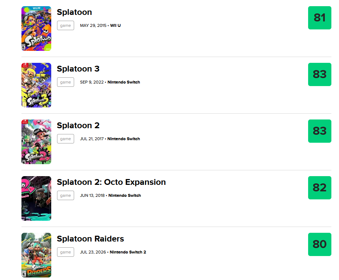
Task: Click the 83 score badge for Splatoon 3
Action: (319, 74)
